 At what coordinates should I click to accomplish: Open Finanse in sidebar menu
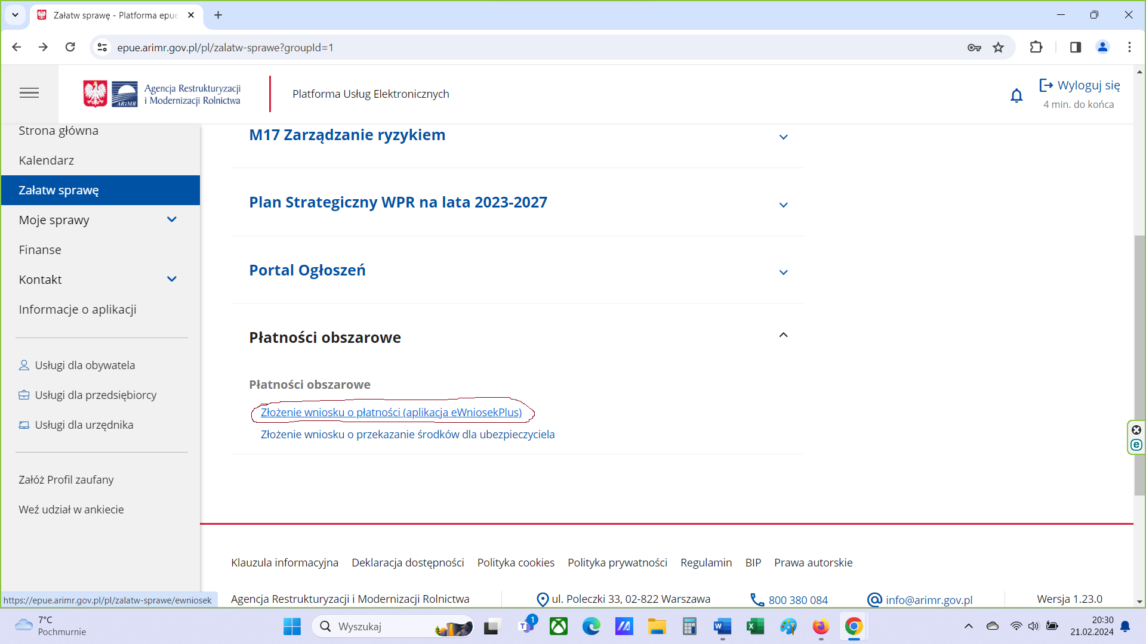[x=40, y=250]
